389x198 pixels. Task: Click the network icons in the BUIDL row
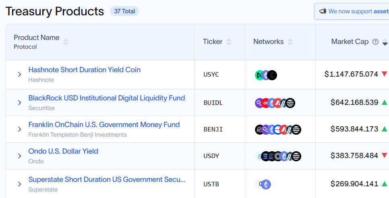coord(275,103)
